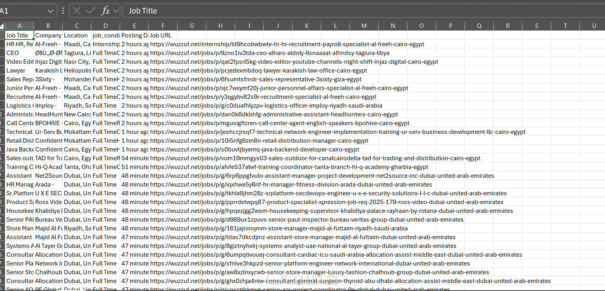Select the 'Company' header cell
This screenshot has width=605, height=291.
(48, 35)
